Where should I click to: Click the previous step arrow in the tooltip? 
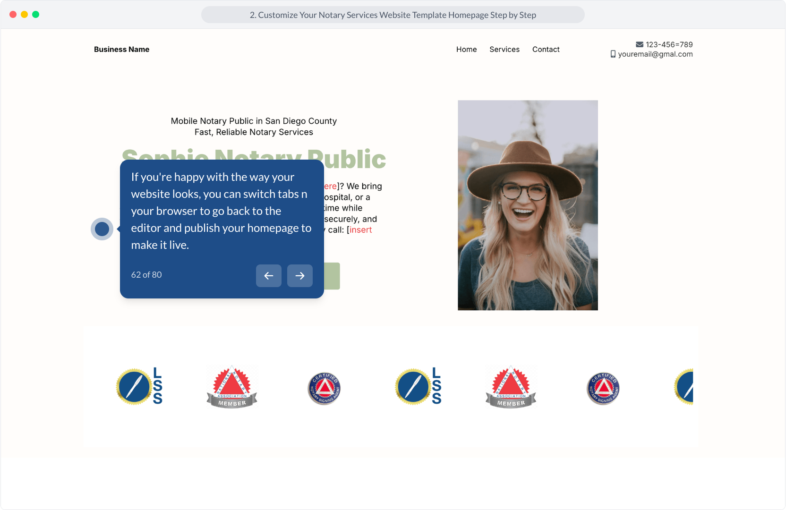tap(269, 276)
